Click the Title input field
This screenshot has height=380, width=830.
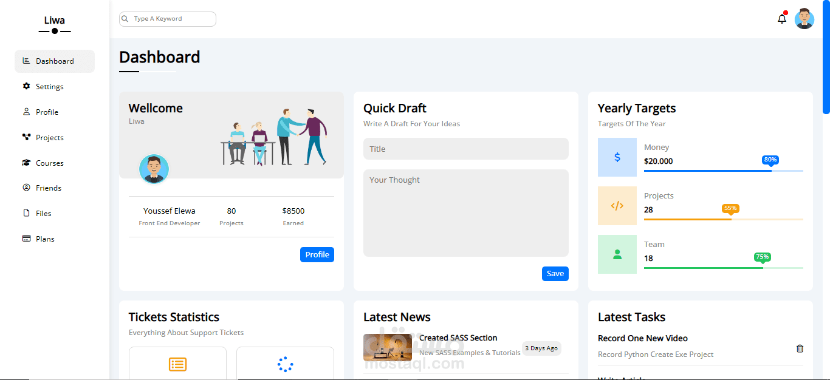tap(466, 149)
